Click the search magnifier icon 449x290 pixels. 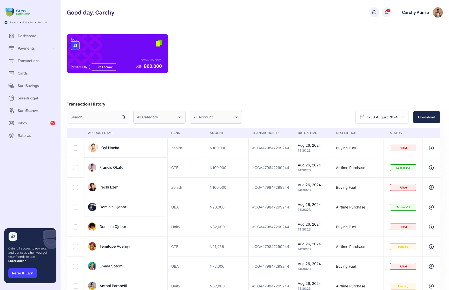click(x=123, y=117)
